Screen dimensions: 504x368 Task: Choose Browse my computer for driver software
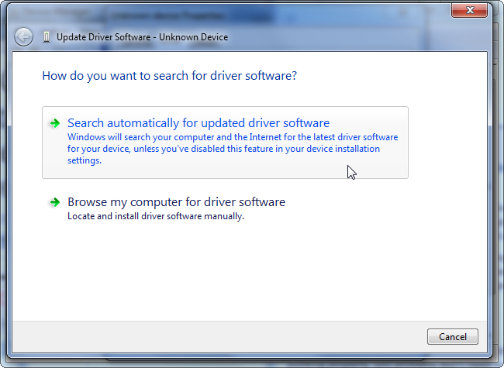[x=176, y=202]
